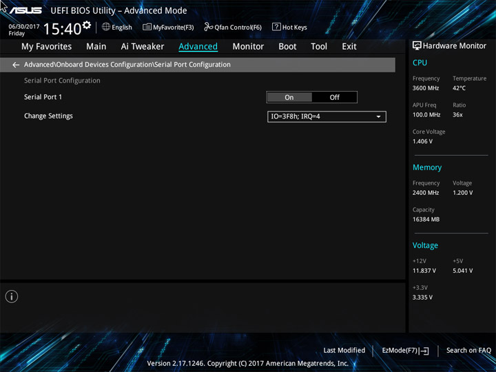
Task: Select the Change Settings label
Action: [x=48, y=116]
